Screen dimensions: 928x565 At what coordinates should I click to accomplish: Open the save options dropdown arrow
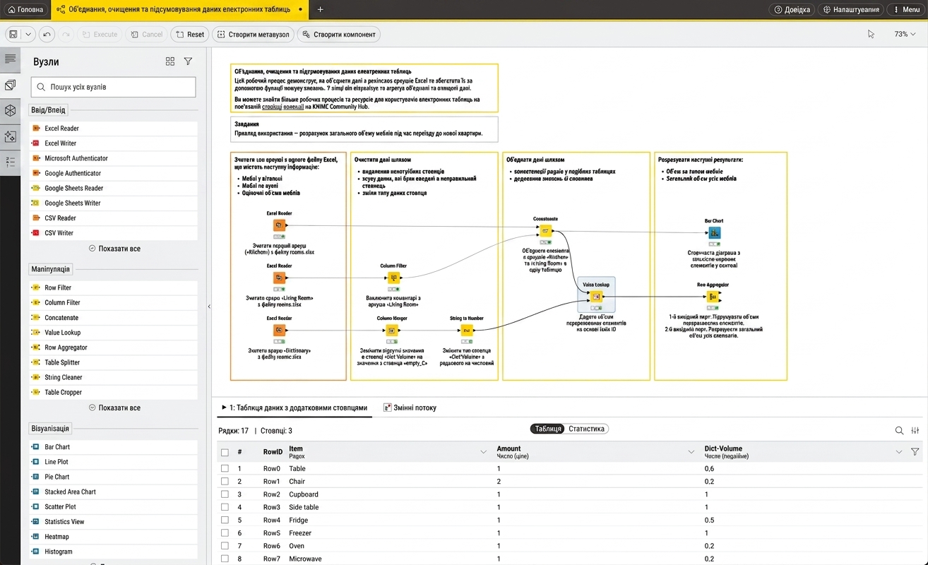point(28,34)
